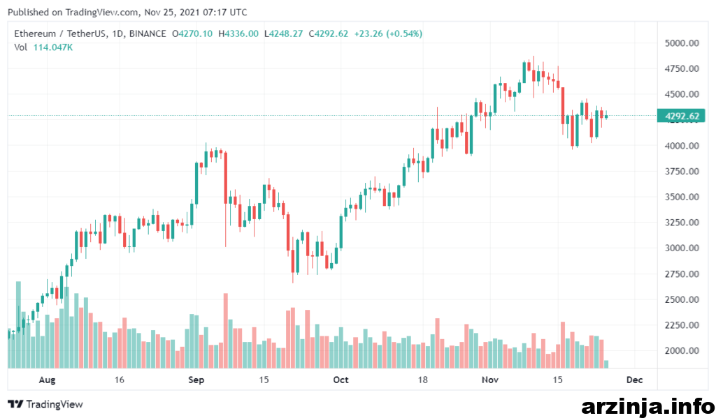Select the Nov label on time axis
This screenshot has width=716, height=418.
pos(490,380)
